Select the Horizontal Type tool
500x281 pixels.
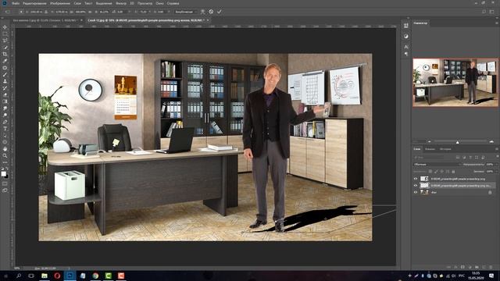[5, 129]
